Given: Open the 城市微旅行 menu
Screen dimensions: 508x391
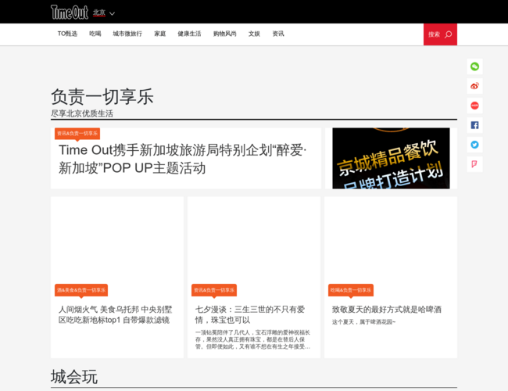Looking at the screenshot, I should (127, 34).
